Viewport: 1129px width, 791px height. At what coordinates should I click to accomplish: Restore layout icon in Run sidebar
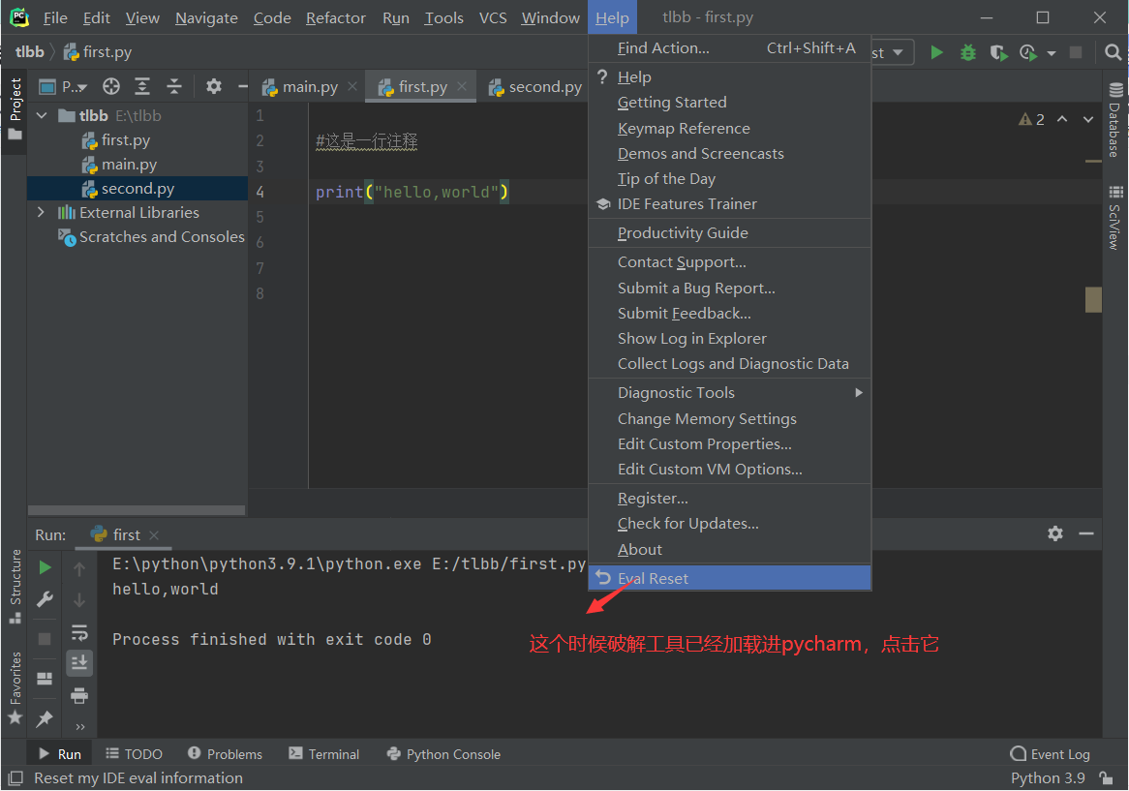45,679
